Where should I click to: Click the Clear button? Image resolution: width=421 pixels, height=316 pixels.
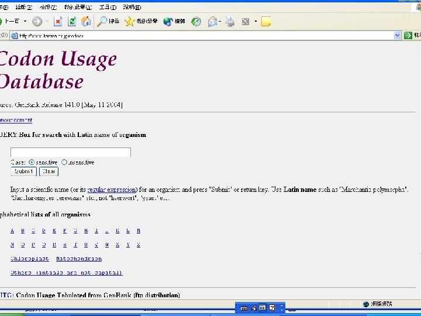click(x=49, y=171)
